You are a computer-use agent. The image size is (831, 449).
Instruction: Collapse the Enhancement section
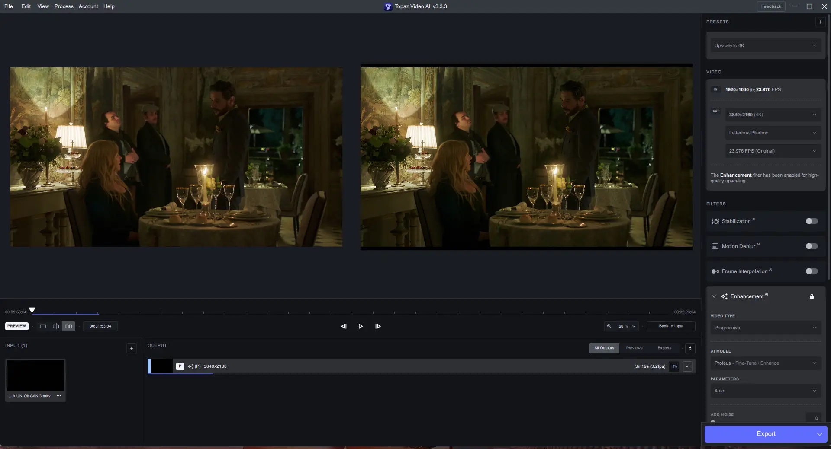(x=714, y=296)
